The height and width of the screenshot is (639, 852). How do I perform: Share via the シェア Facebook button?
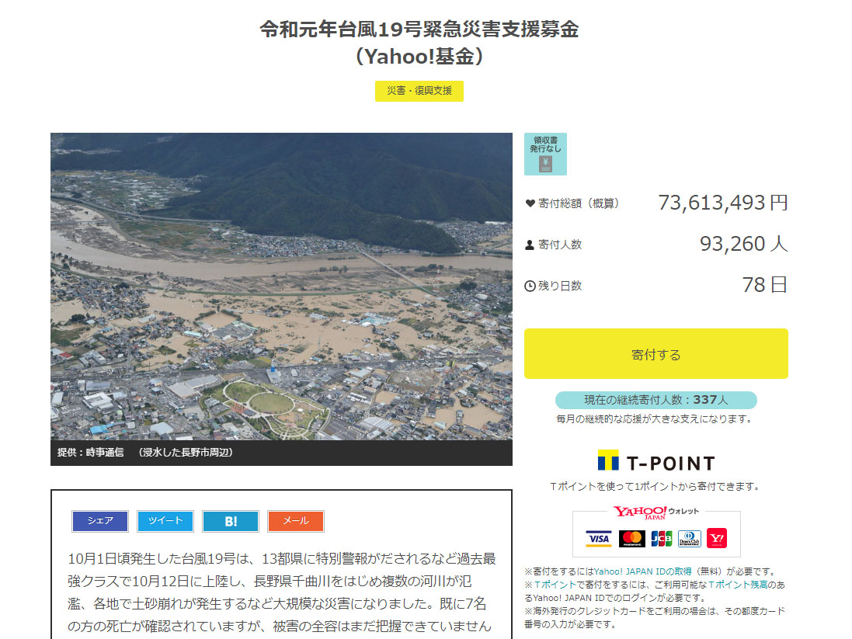coord(100,521)
